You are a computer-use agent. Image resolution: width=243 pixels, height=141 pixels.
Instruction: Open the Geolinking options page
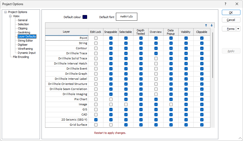(24, 32)
